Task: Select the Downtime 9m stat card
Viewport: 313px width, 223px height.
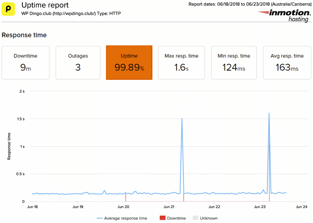Action: (26, 63)
